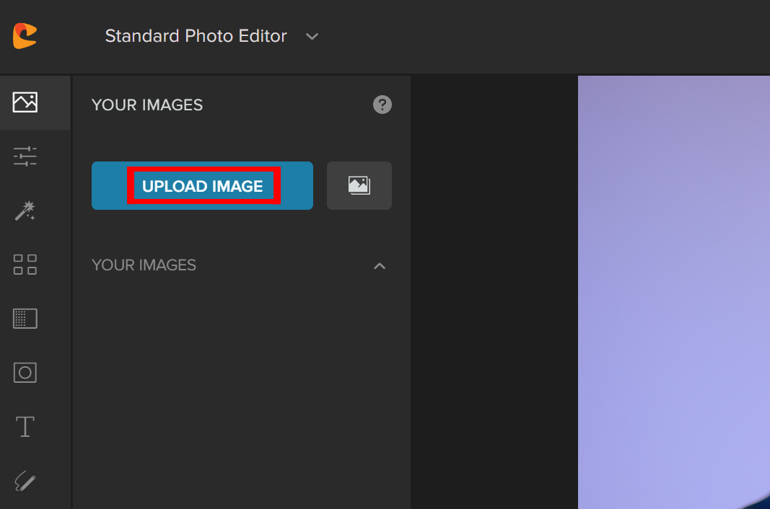The width and height of the screenshot is (770, 509).
Task: Click the orange Colorcinch logo
Action: point(25,36)
